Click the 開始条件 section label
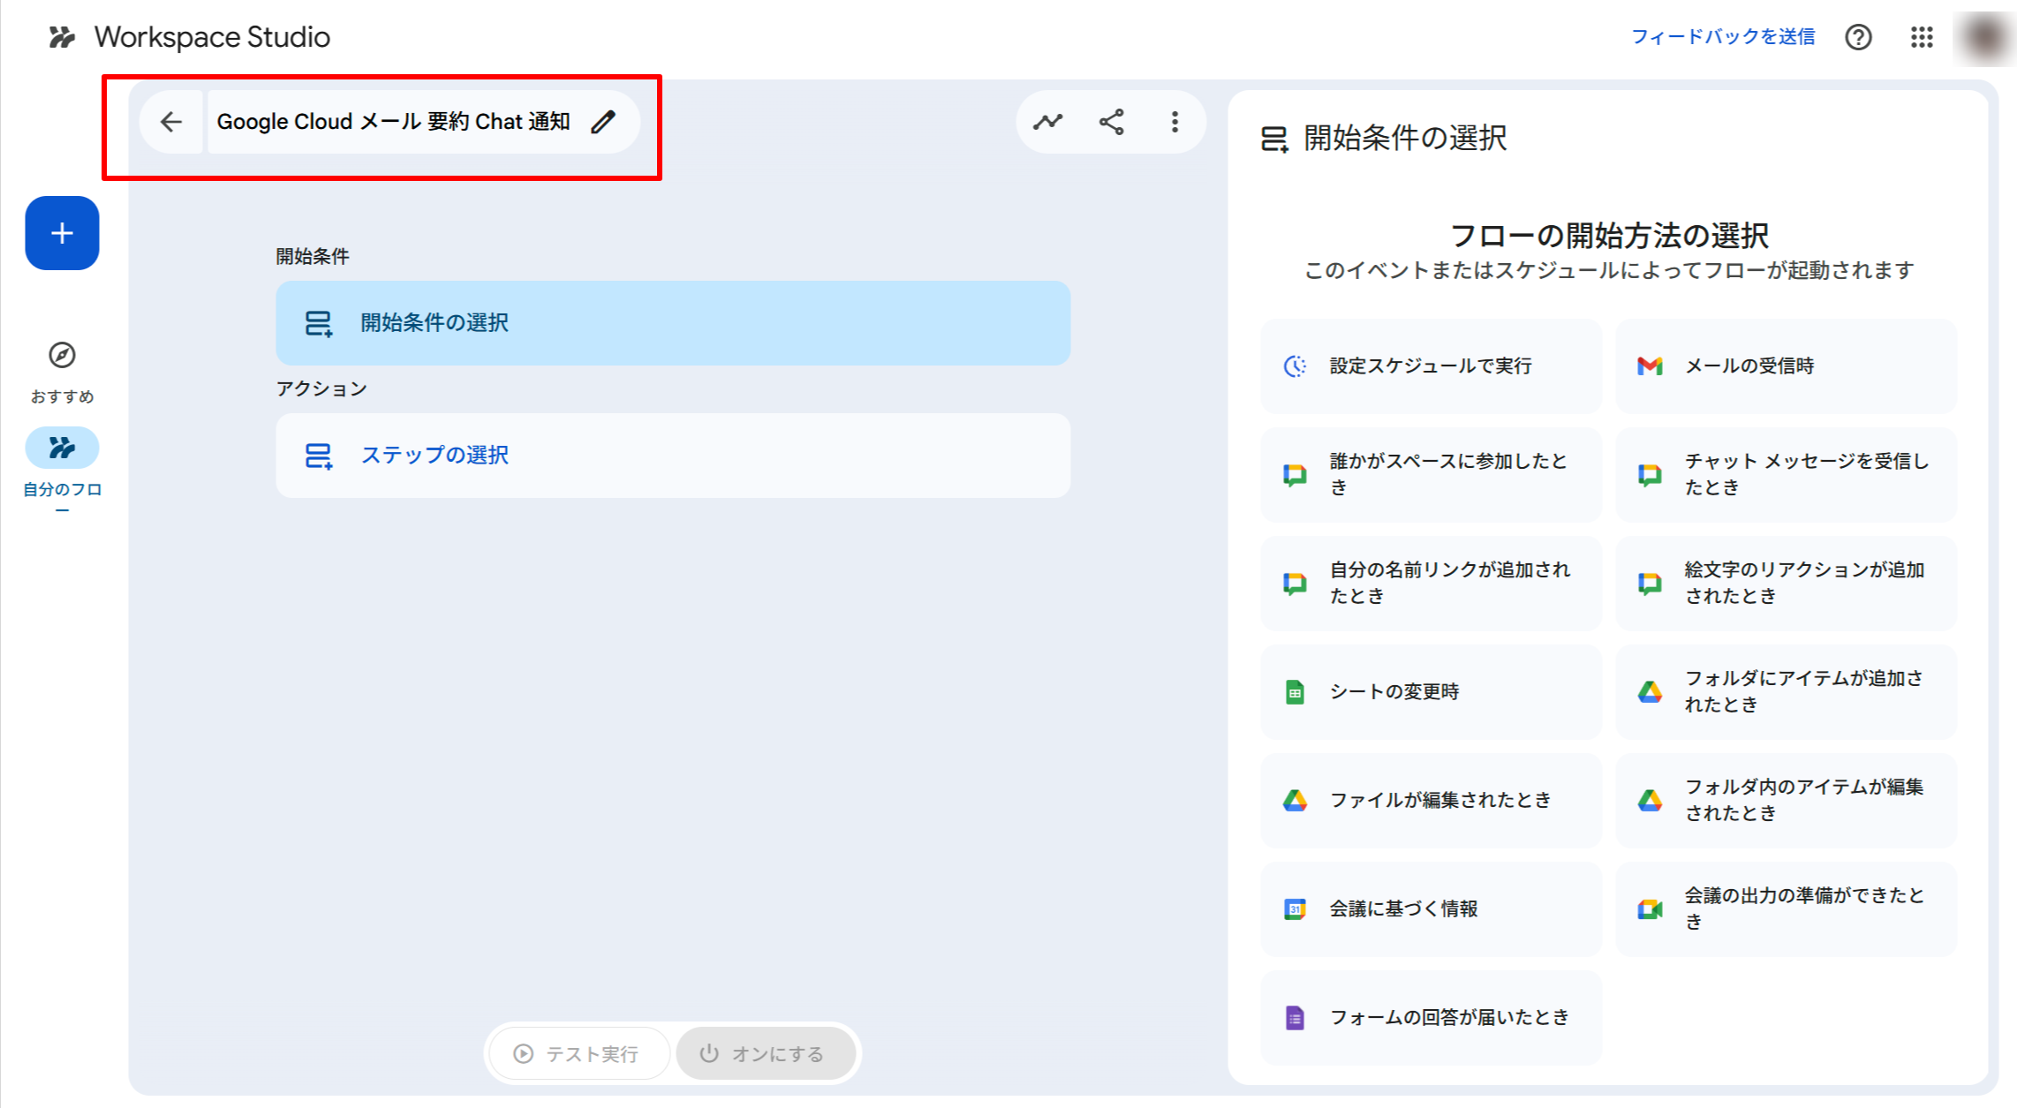2025x1108 pixels. click(x=313, y=257)
